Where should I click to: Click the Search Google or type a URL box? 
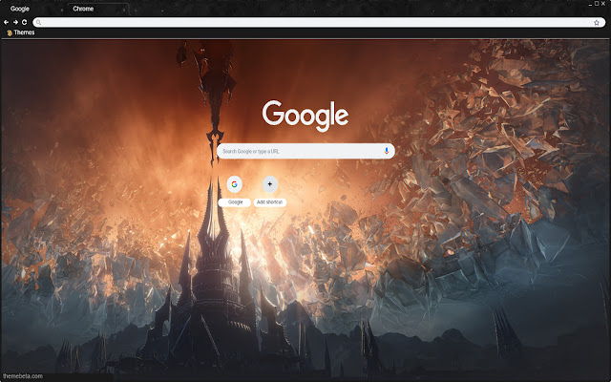(x=305, y=151)
